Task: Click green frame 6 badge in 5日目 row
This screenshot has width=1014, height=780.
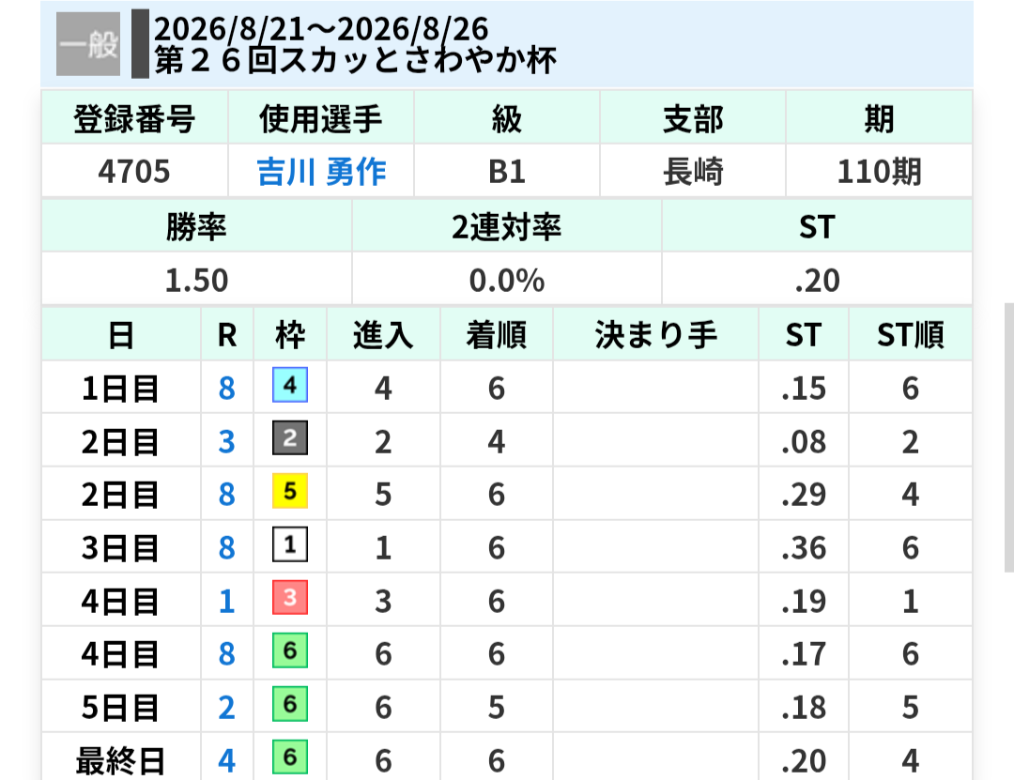Action: point(290,704)
